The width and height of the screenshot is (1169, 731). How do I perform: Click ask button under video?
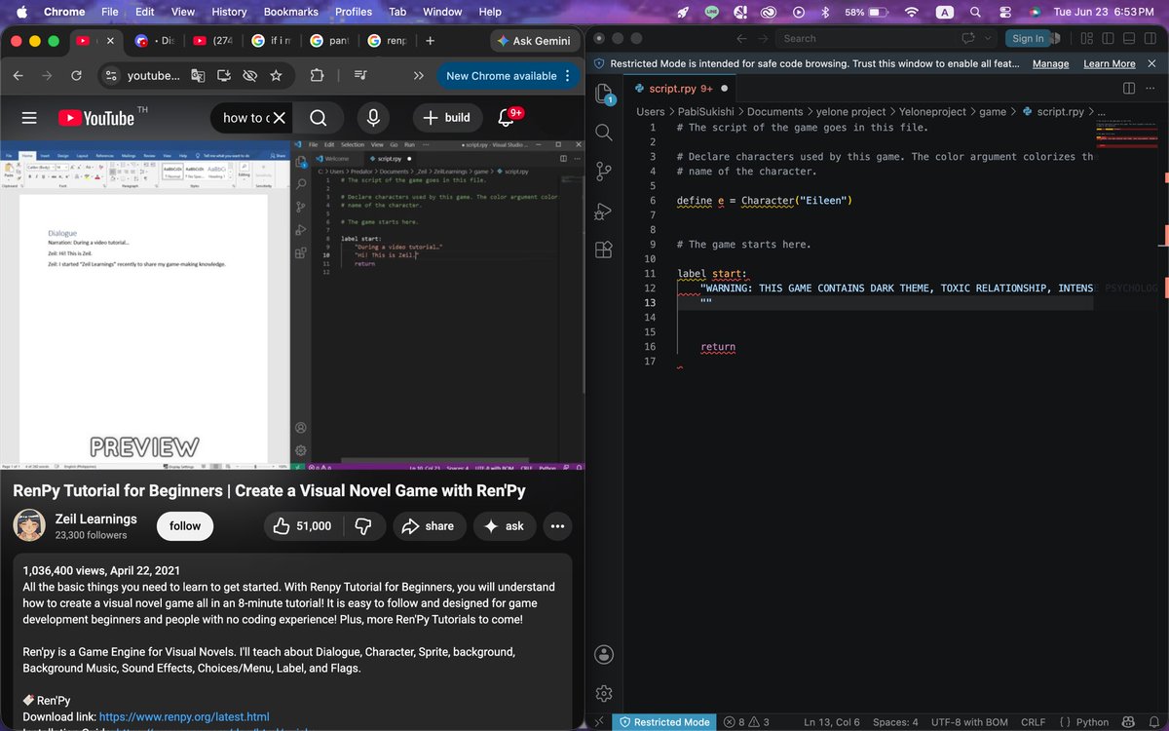(x=504, y=526)
